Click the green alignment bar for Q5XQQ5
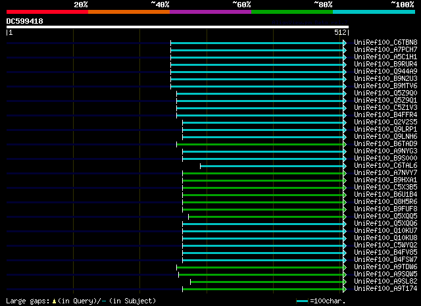Viewport: 421px width, 306px height. coord(266,217)
